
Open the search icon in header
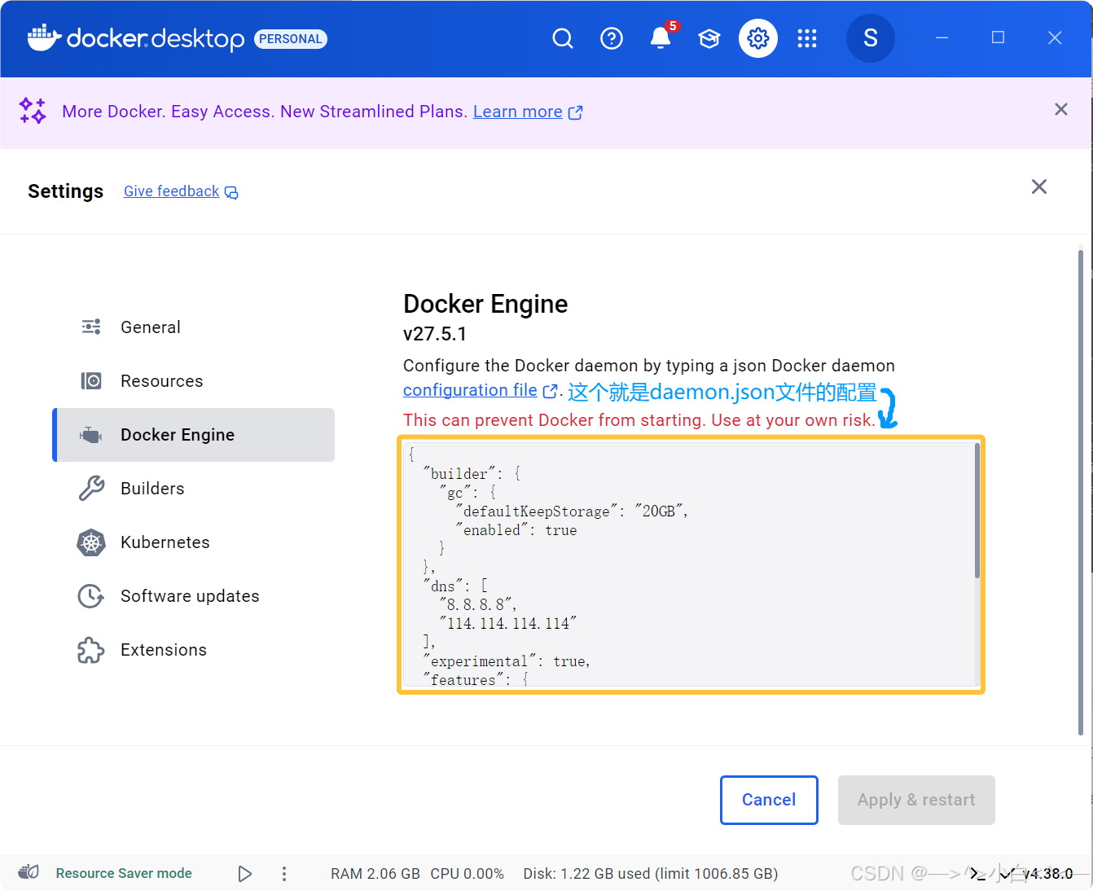563,38
